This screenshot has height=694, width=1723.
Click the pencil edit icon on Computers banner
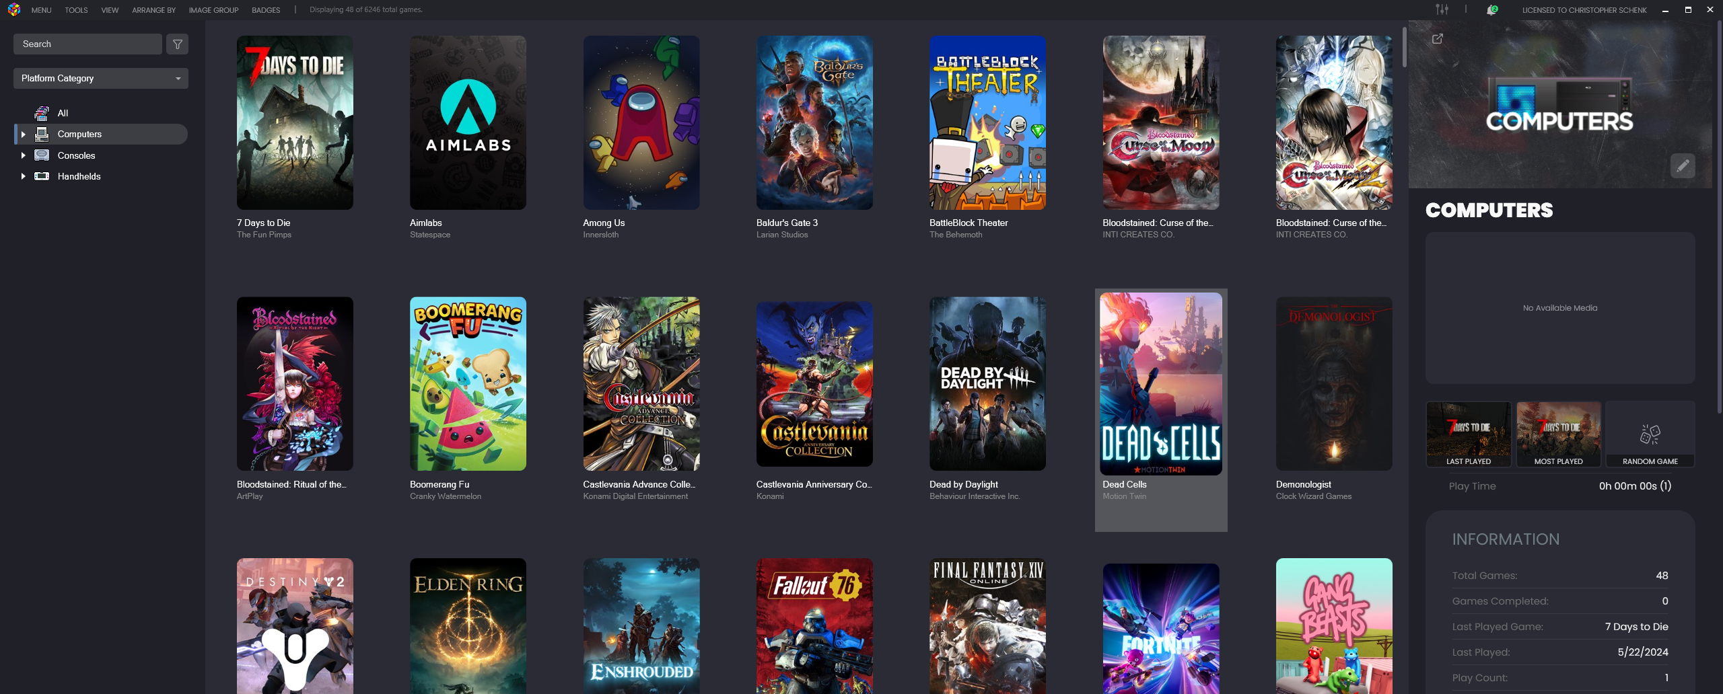1682,165
